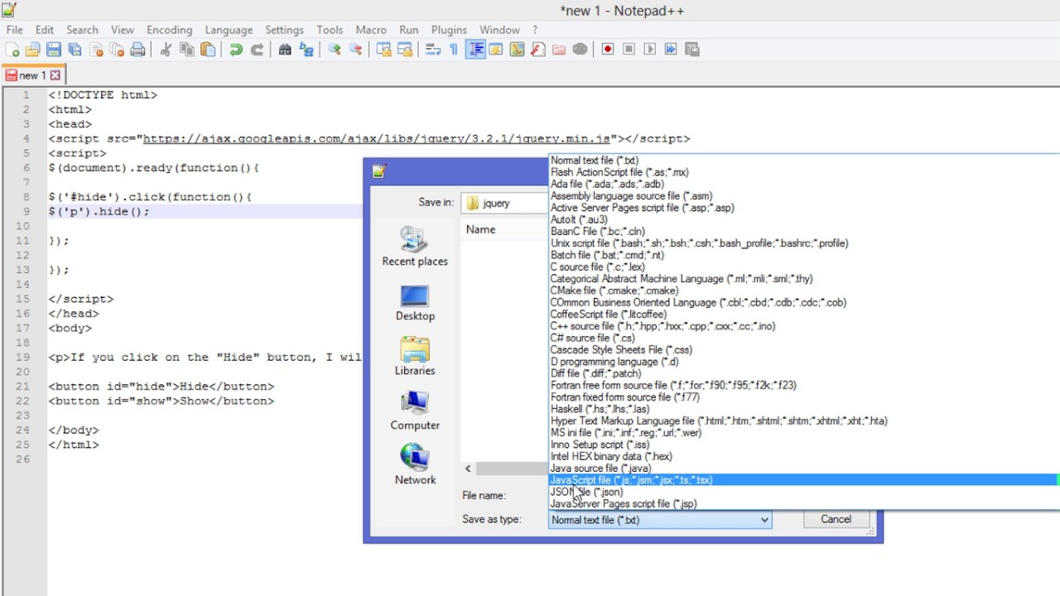Open the Plugins menu
Image resolution: width=1060 pixels, height=596 pixels.
pos(449,30)
